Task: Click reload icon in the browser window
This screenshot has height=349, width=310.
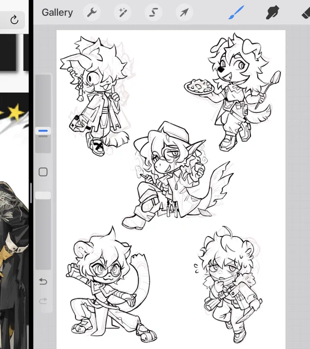Action: tap(14, 20)
